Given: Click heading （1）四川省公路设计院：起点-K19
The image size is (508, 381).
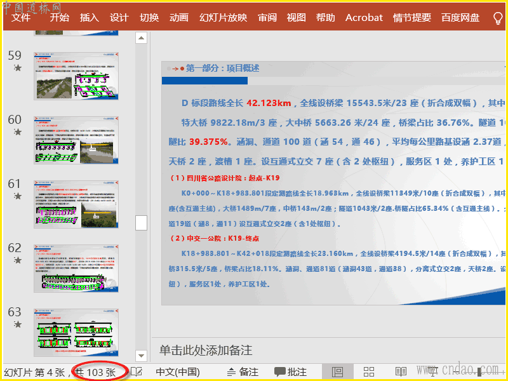Looking at the screenshot, I should [224, 178].
